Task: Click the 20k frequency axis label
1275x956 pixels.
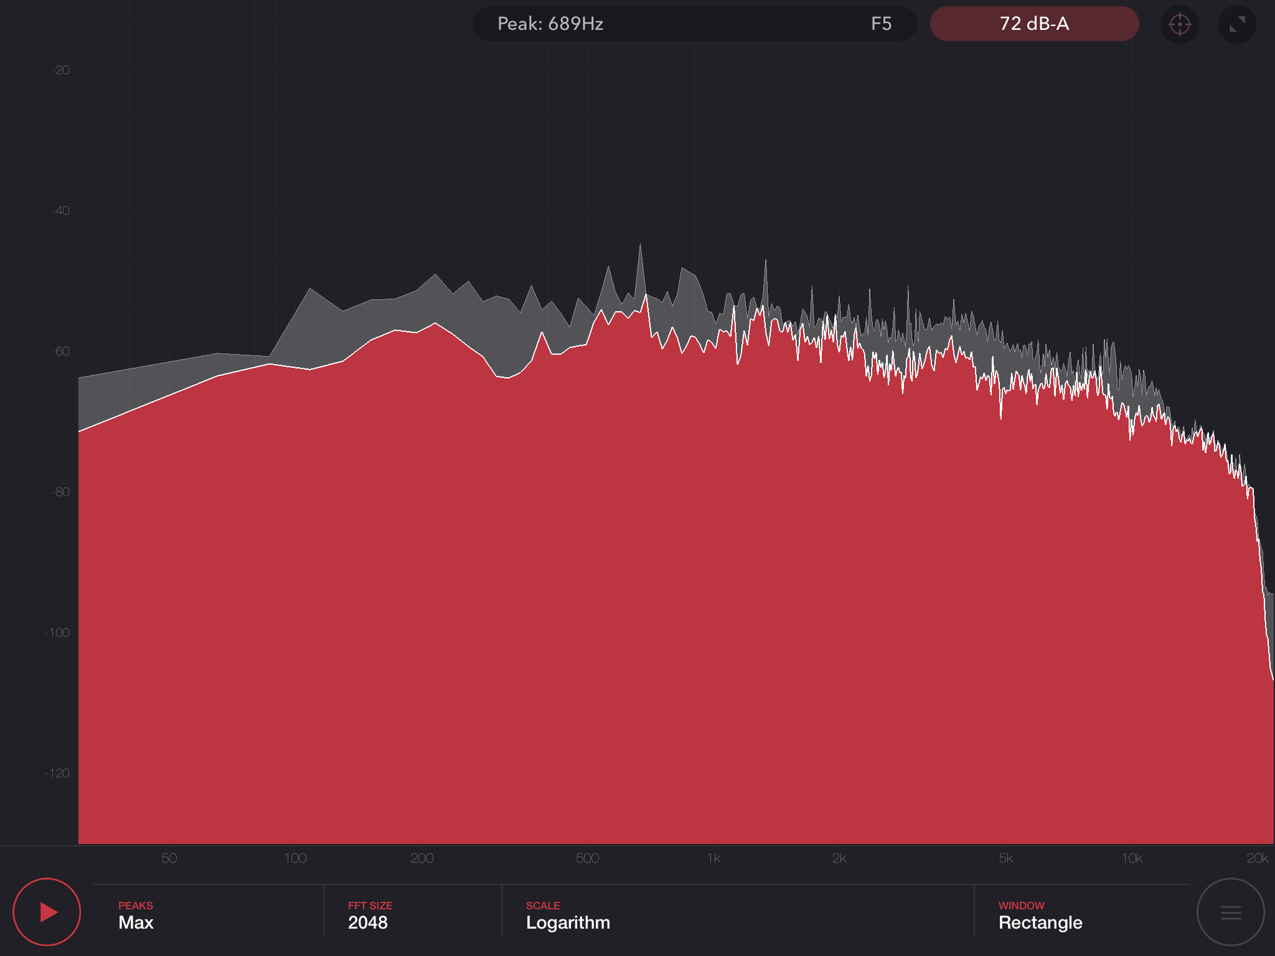Action: pos(1256,858)
